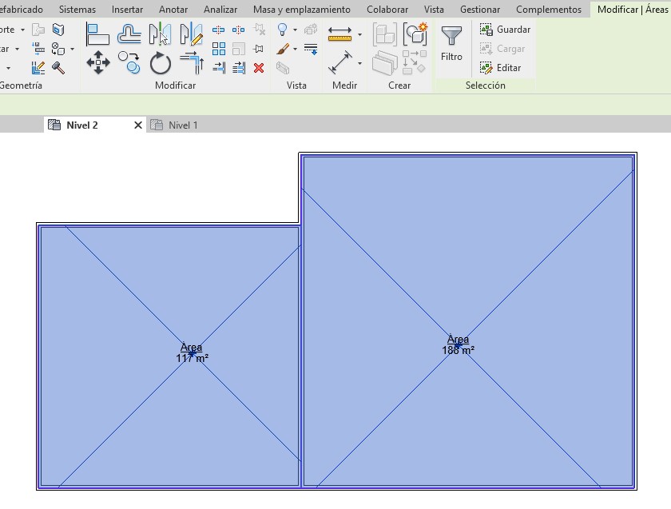Open the Filtro selection filter

[x=451, y=44]
